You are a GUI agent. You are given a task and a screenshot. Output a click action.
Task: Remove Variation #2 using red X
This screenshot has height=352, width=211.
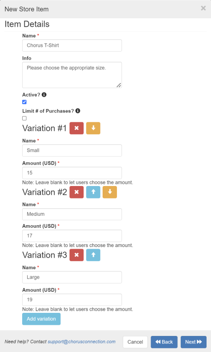76,192
